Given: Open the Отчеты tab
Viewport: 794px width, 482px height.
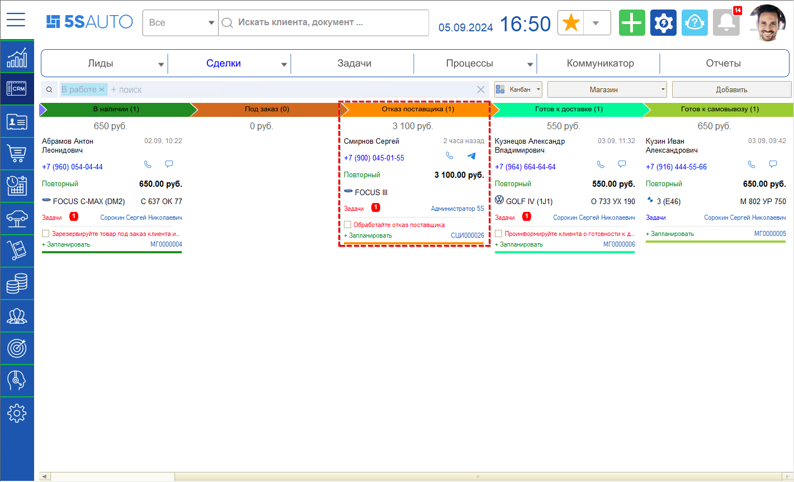Looking at the screenshot, I should pyautogui.click(x=723, y=64).
